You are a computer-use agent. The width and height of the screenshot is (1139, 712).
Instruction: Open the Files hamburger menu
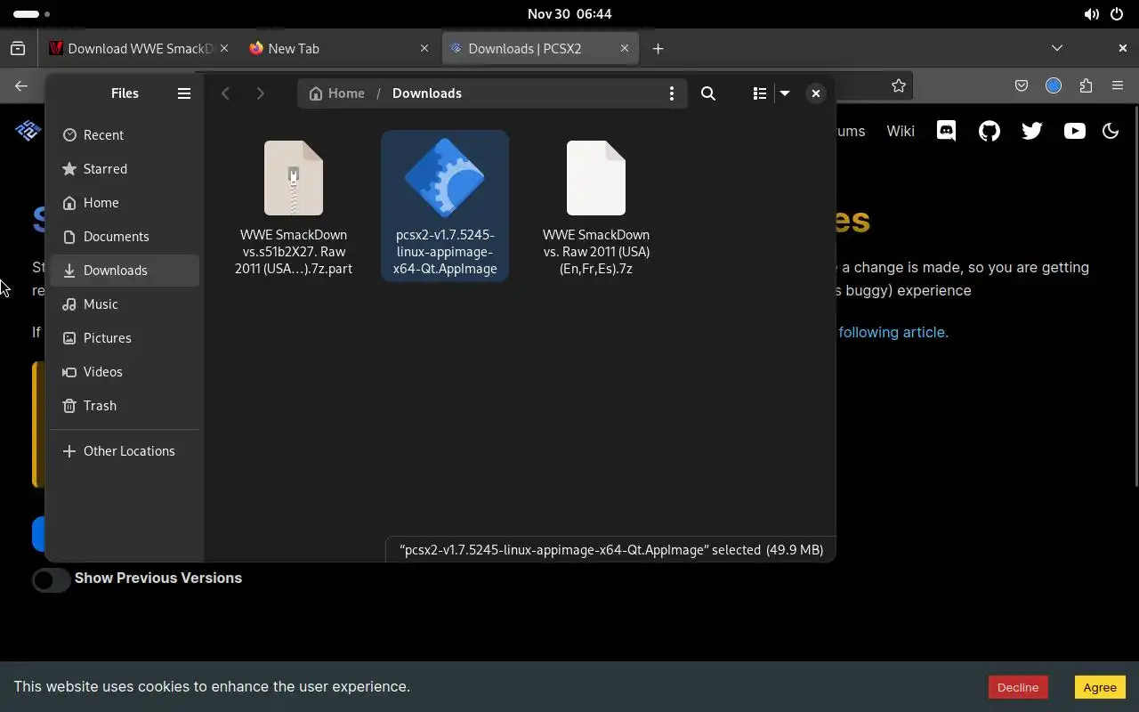point(184,93)
